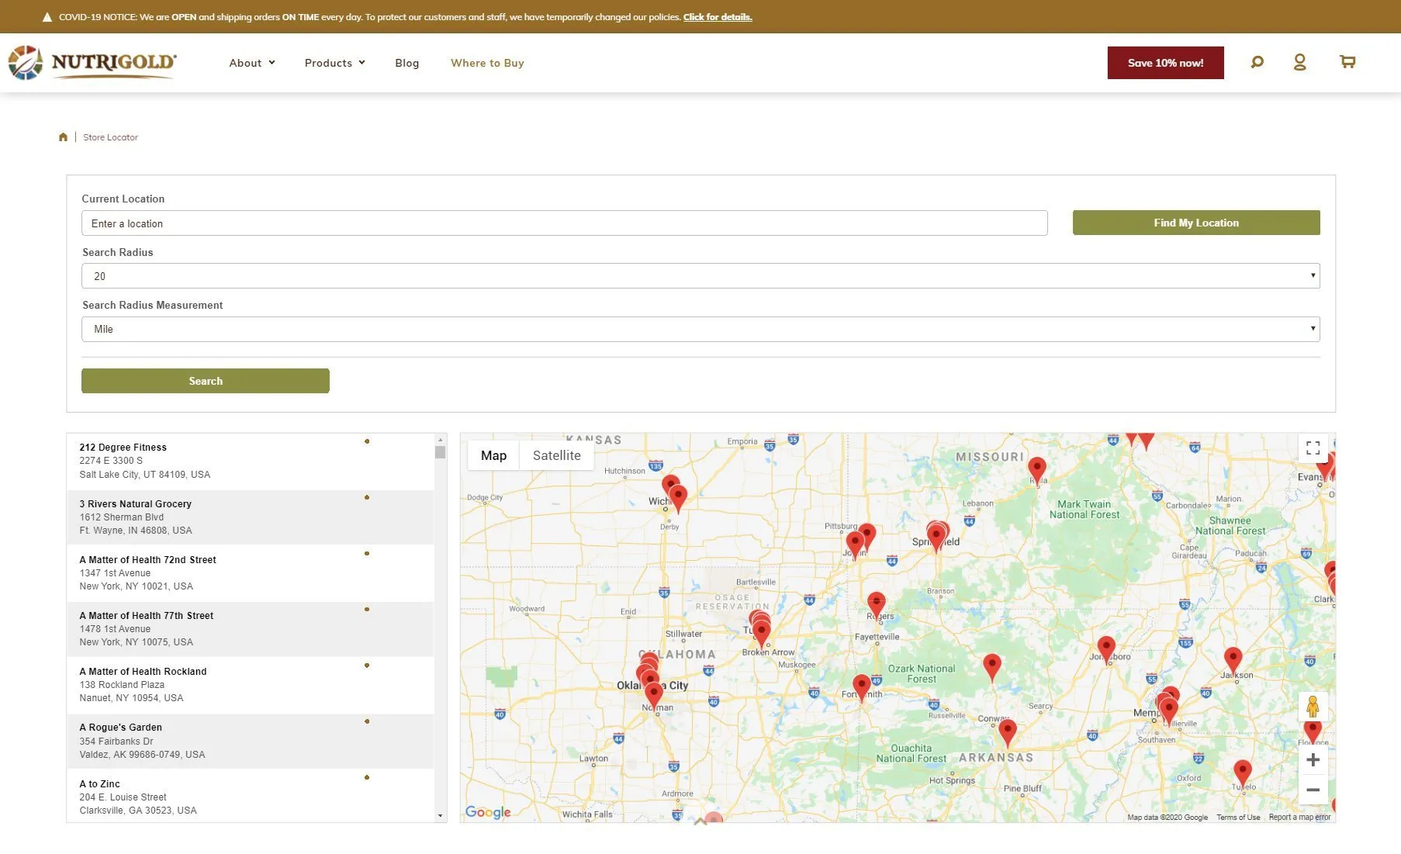Screen dimensions: 1401x854
Task: Open the Blog page
Action: 406,63
